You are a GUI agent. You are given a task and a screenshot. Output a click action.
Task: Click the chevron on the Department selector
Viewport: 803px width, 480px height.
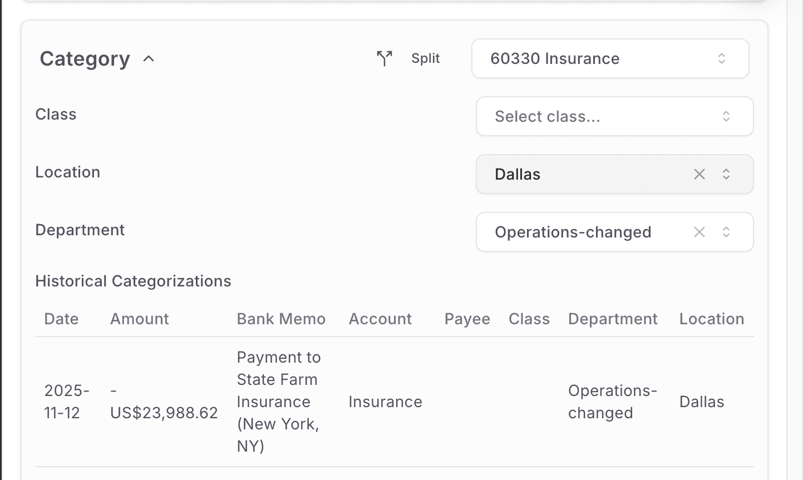(x=726, y=232)
